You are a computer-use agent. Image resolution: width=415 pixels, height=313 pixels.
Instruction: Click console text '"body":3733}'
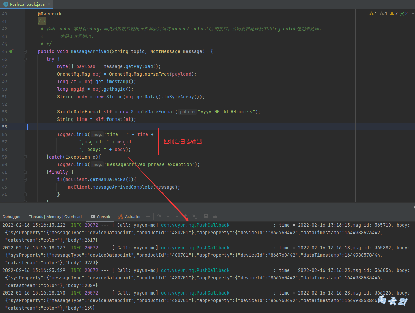(82, 263)
